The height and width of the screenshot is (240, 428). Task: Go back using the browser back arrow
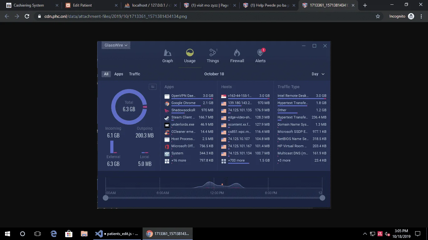tap(7, 16)
